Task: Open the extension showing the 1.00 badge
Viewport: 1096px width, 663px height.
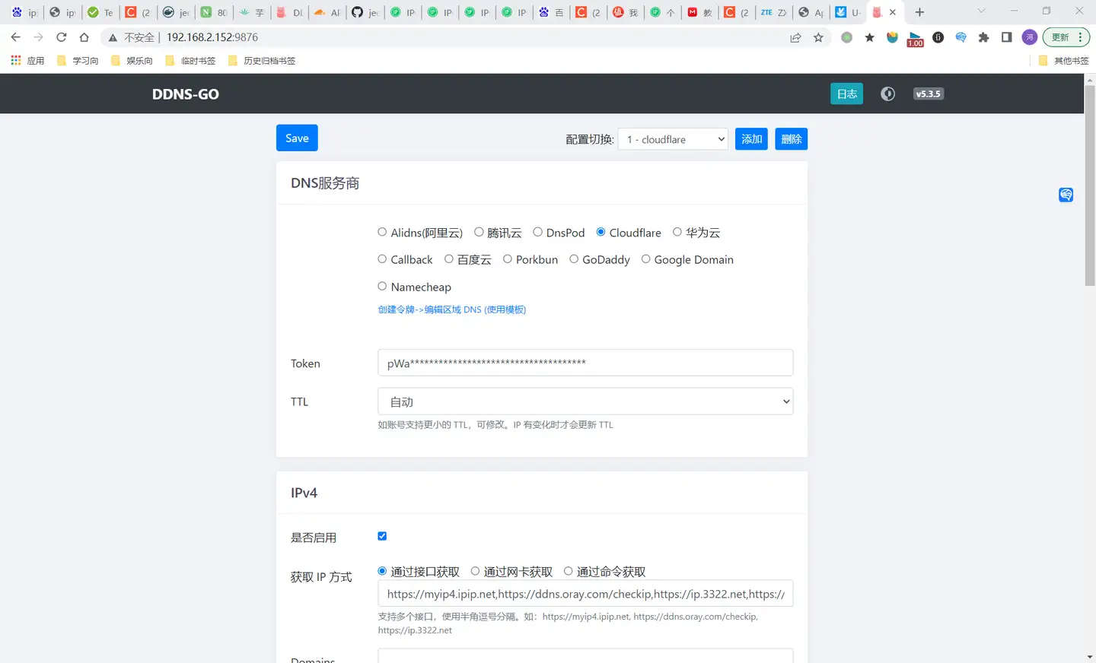Action: 915,39
